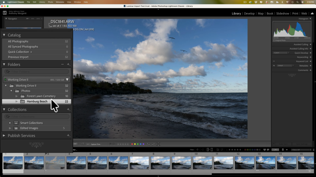Switch to the Develop module
The height and width of the screenshot is (177, 316).
coord(249,13)
